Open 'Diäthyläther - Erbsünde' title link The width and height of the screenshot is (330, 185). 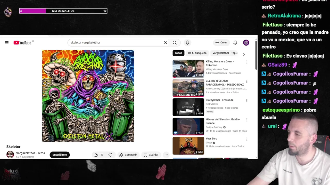(x=219, y=100)
